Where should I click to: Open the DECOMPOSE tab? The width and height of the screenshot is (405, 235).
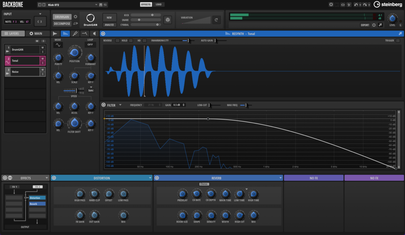pos(62,23)
